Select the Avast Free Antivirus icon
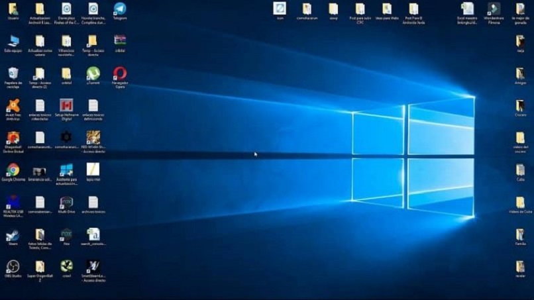 click(13, 105)
